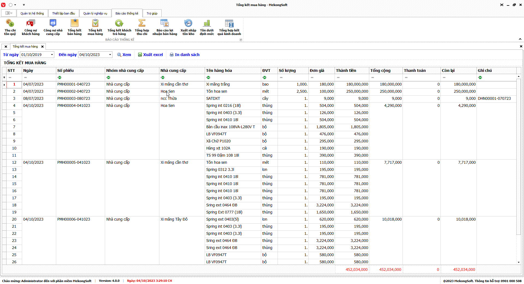The width and height of the screenshot is (524, 284).
Task: Open Xuất nhập tồn kho report
Action: pyautogui.click(x=188, y=27)
